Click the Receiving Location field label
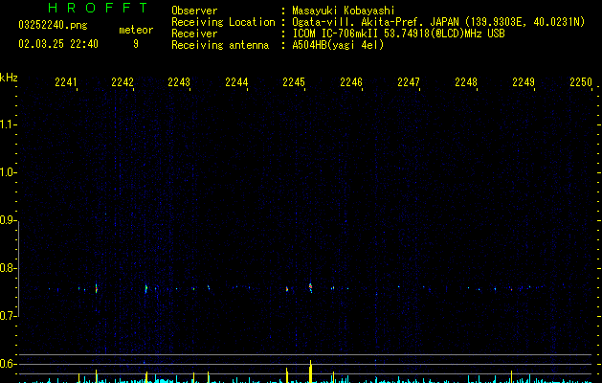 tap(223, 22)
